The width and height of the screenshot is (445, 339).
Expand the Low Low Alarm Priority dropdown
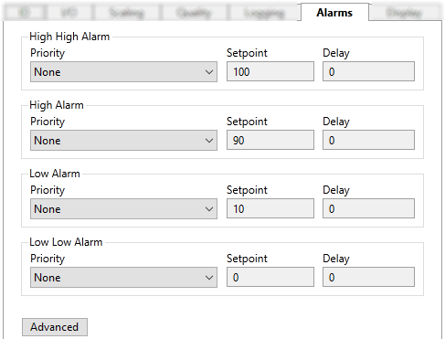click(123, 278)
